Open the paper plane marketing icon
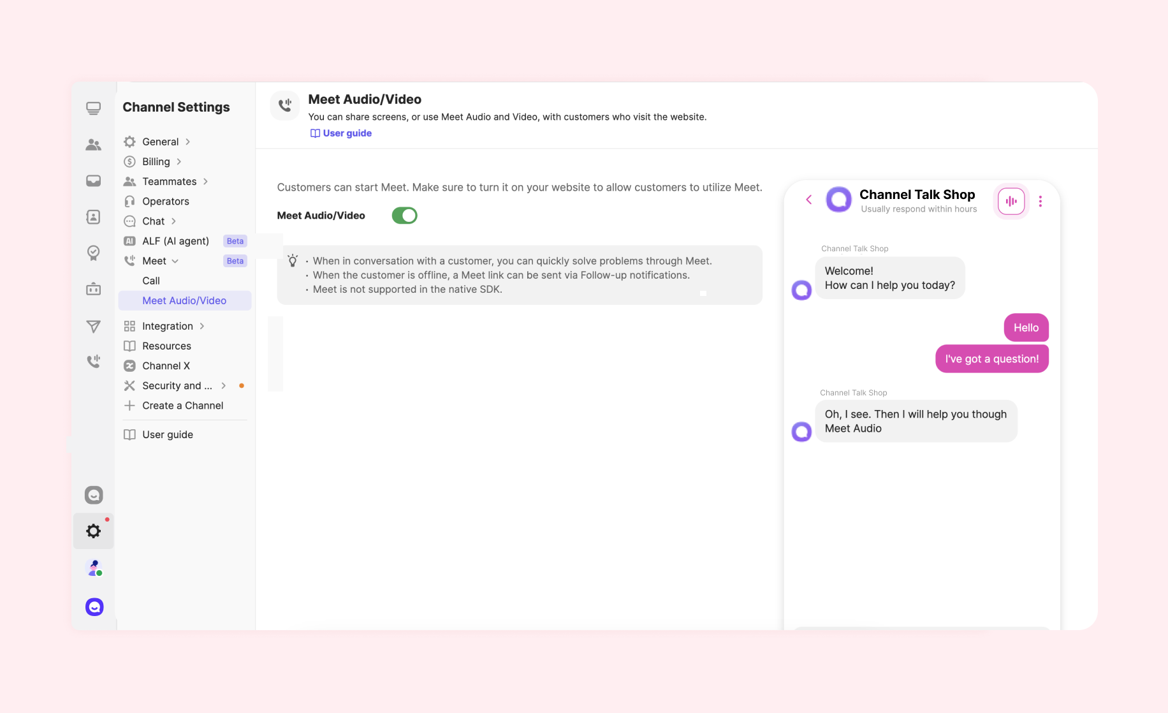Screen dimensions: 1168x713 coord(94,327)
